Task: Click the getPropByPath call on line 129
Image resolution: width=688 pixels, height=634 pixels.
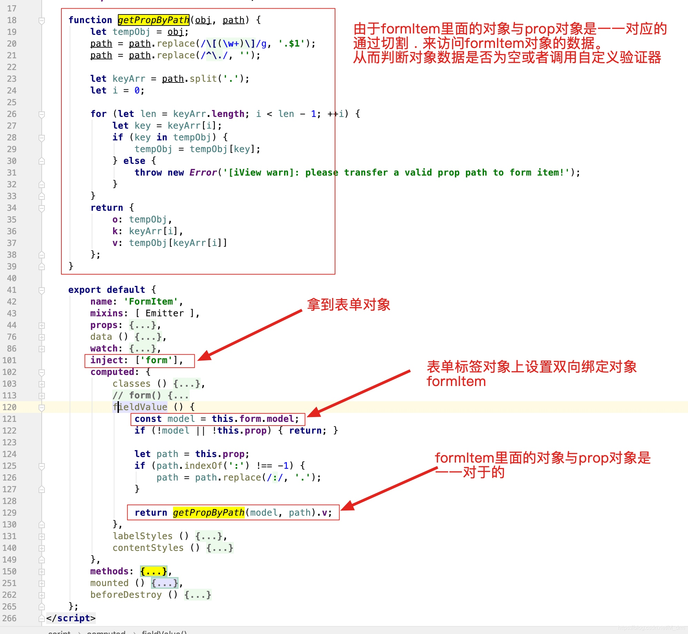Action: coord(209,513)
